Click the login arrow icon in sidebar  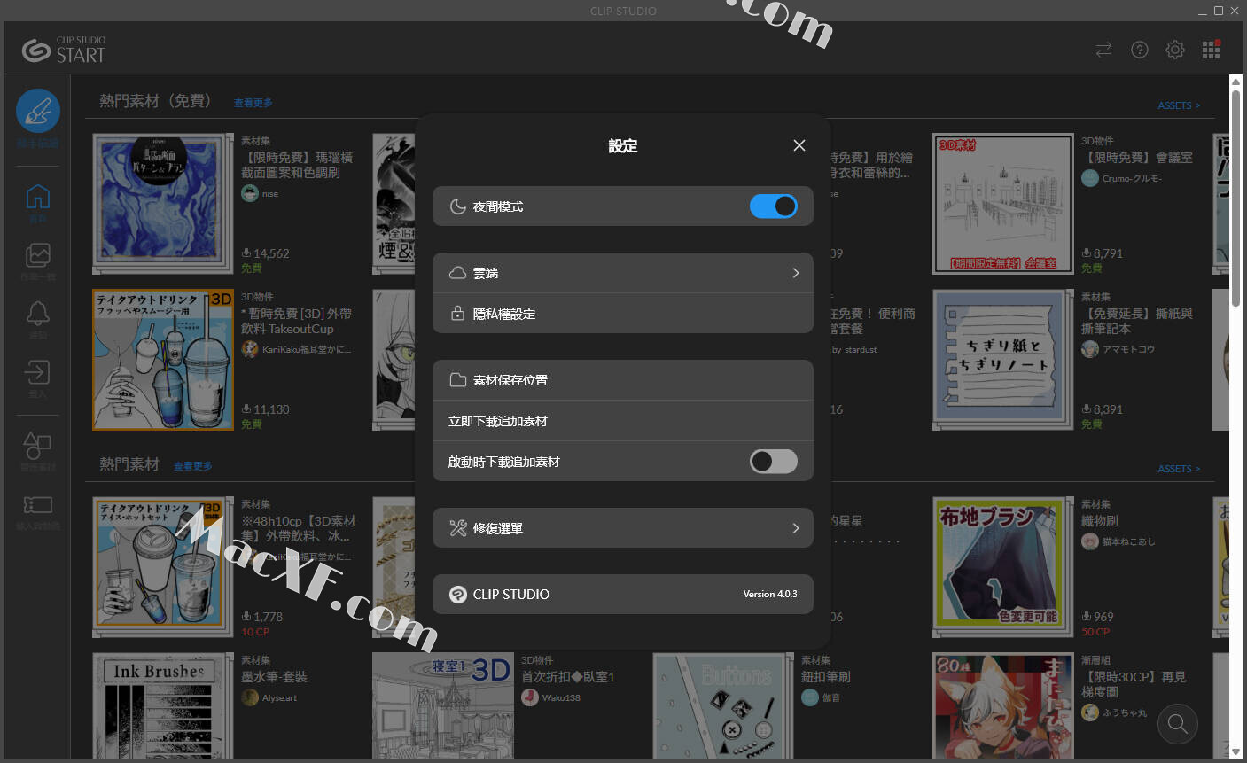pyautogui.click(x=38, y=371)
